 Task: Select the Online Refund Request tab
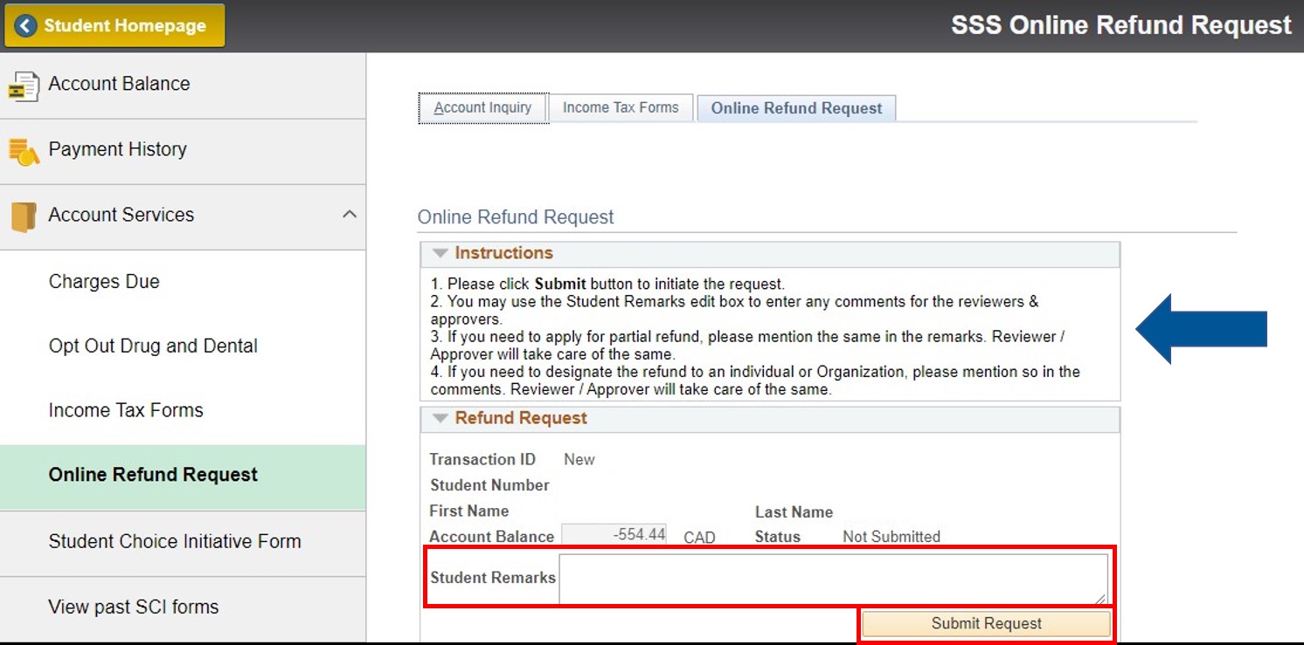point(796,108)
